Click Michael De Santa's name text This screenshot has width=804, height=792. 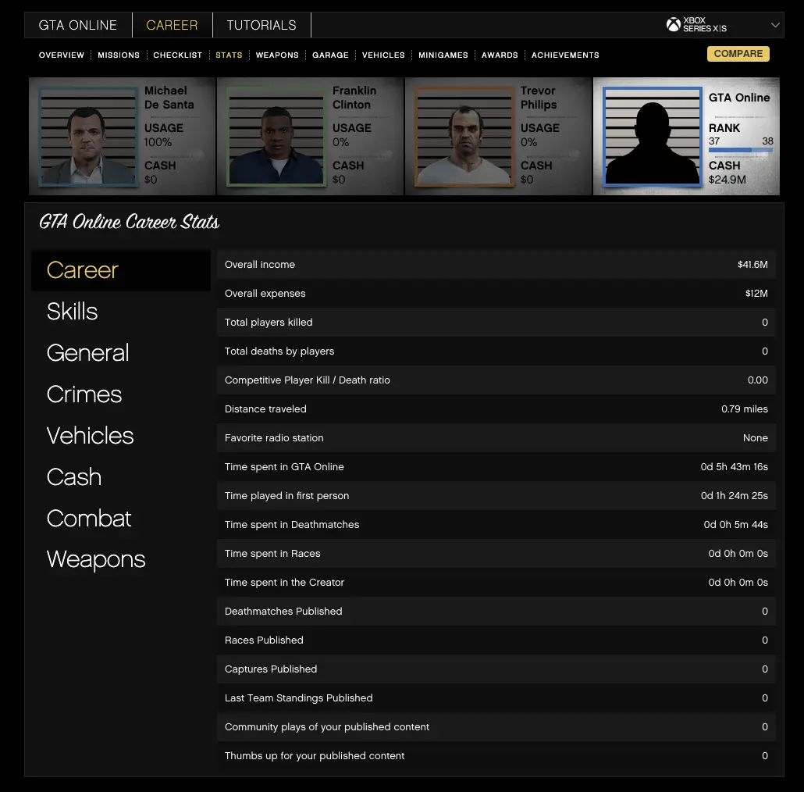coord(169,98)
